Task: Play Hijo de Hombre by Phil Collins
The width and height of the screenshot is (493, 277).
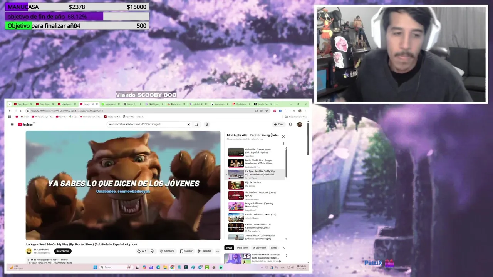Action: click(256, 185)
